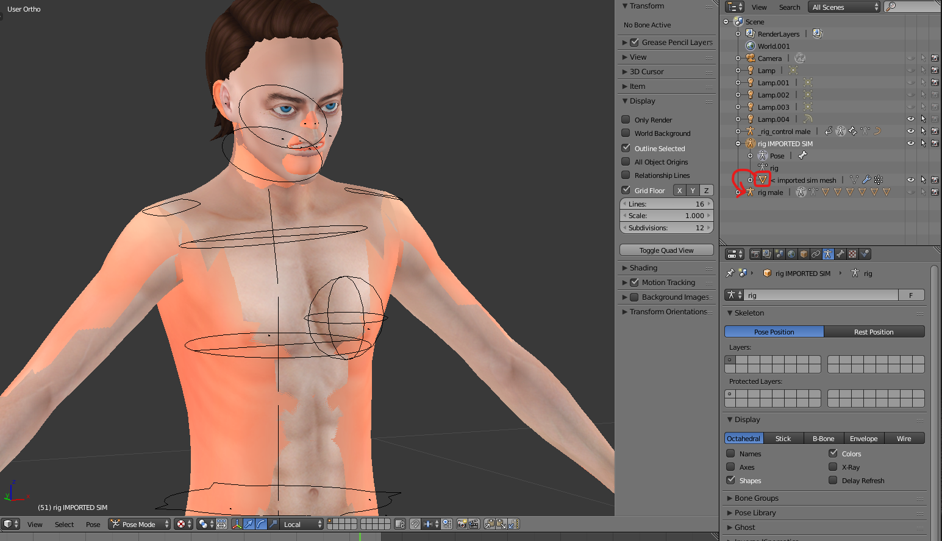Click the magnifier search icon in outliner

(891, 7)
